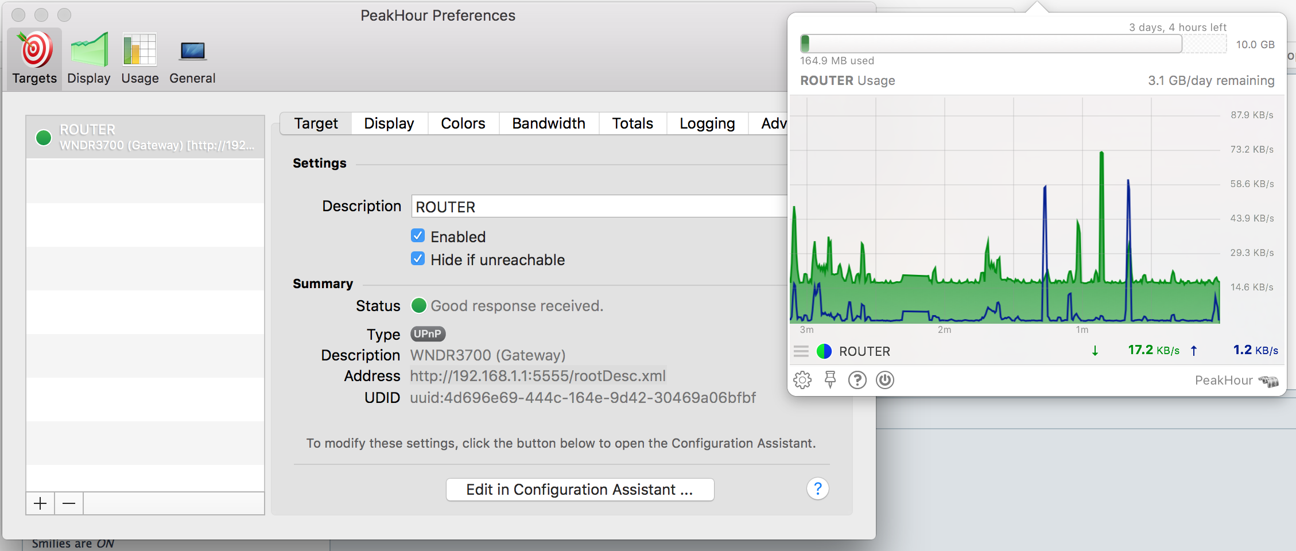Click the 10.0 GB usage limit

1255,45
